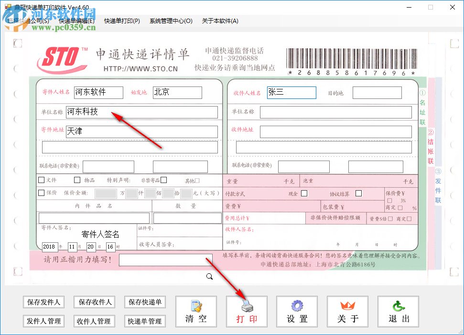
Task: Click the 收件人姓名 field containing 张三
Action: pos(291,92)
